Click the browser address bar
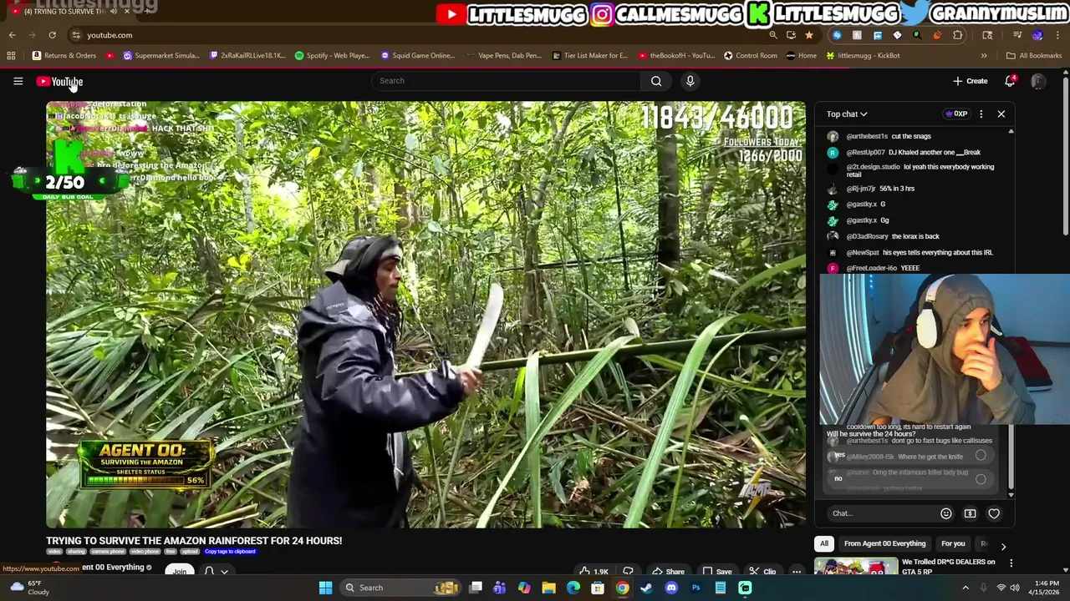 418,35
